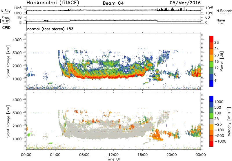Click the '16:00' time axis label
Image resolution: width=232 pixels, height=161 pixels.
(x=142, y=155)
